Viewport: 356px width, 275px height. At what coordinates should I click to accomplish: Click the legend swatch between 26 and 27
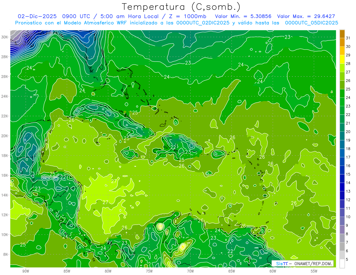342,76
